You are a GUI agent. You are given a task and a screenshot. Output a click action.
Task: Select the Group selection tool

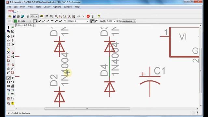(8, 45)
